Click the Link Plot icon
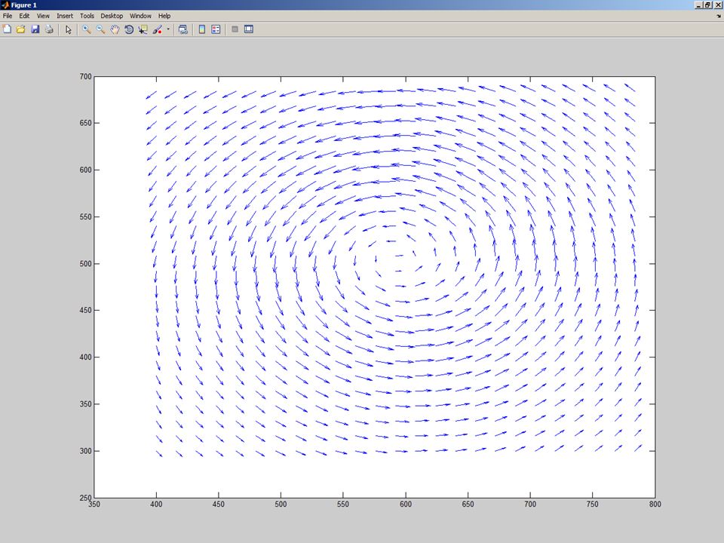The image size is (724, 543). [x=183, y=29]
